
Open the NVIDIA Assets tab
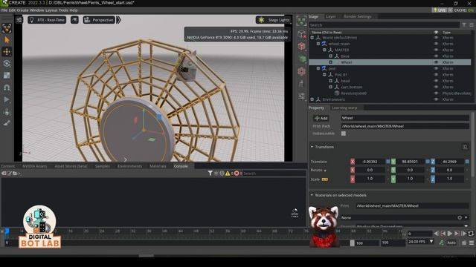pos(35,166)
